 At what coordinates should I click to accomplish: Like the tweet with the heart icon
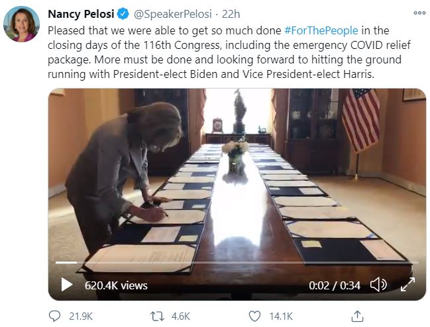[254, 316]
